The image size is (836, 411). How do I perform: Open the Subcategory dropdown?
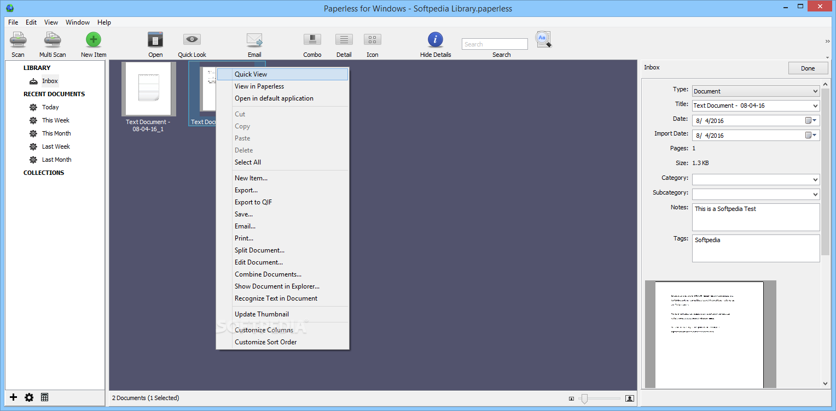815,194
